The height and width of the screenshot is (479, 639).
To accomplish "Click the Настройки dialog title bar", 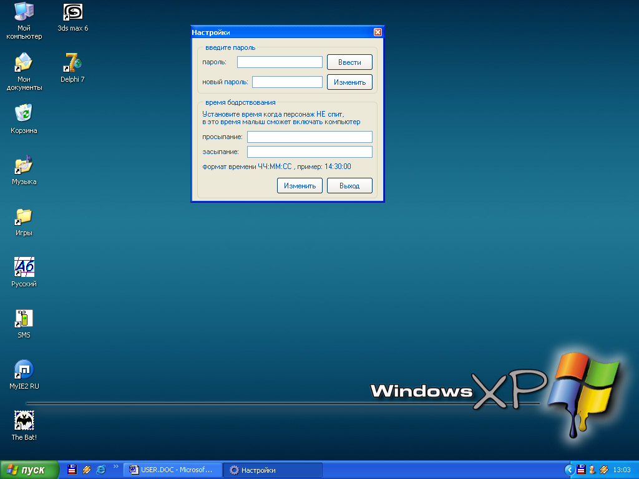I will coord(282,32).
